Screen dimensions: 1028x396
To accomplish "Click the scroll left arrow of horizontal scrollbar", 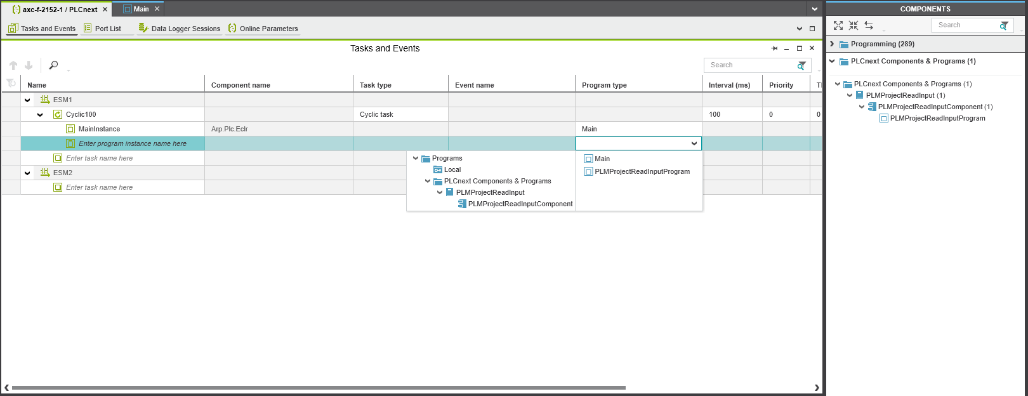I will (x=6, y=388).
